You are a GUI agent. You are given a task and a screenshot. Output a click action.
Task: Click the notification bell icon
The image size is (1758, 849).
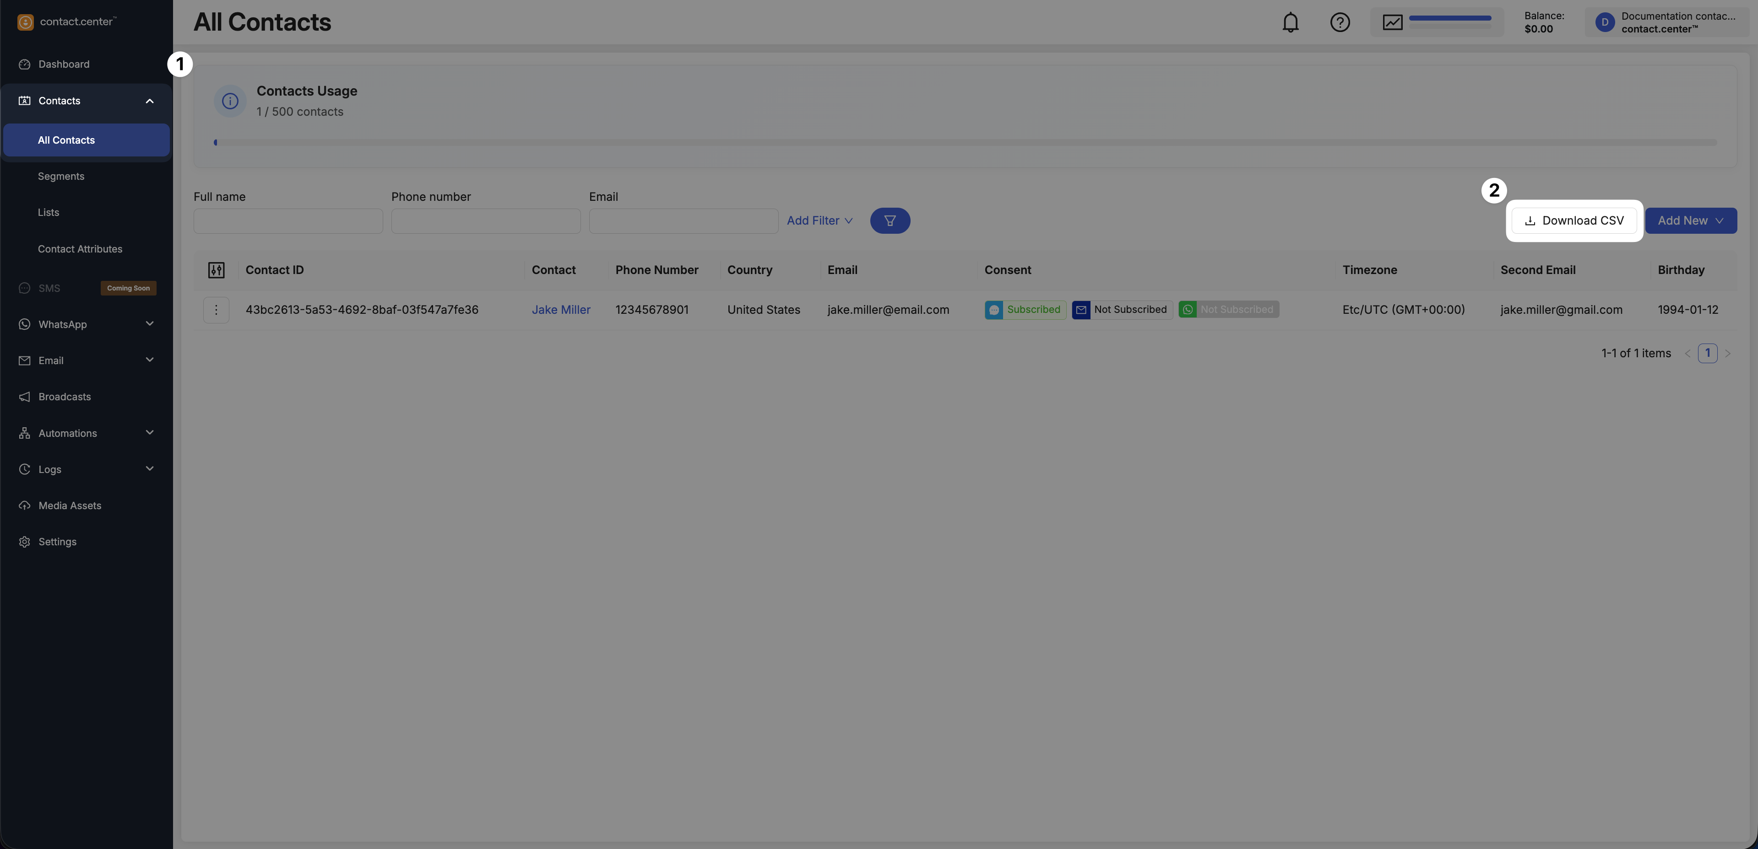(x=1290, y=22)
